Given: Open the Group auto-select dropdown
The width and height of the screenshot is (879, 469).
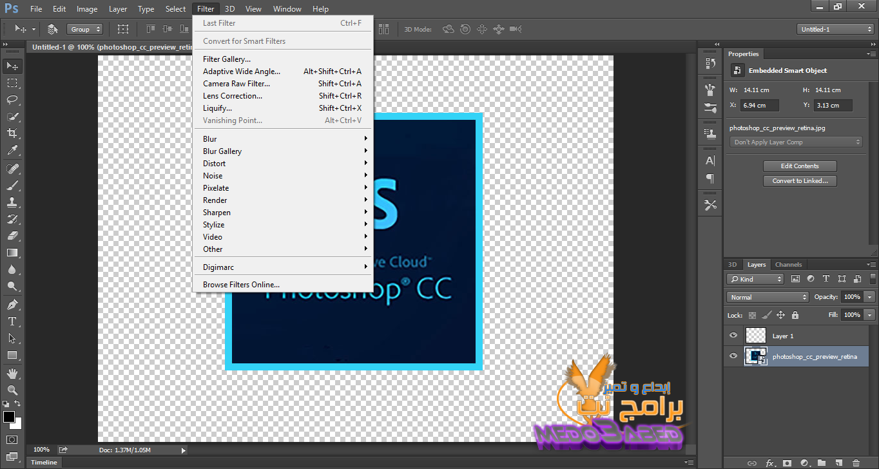Looking at the screenshot, I should [x=85, y=29].
